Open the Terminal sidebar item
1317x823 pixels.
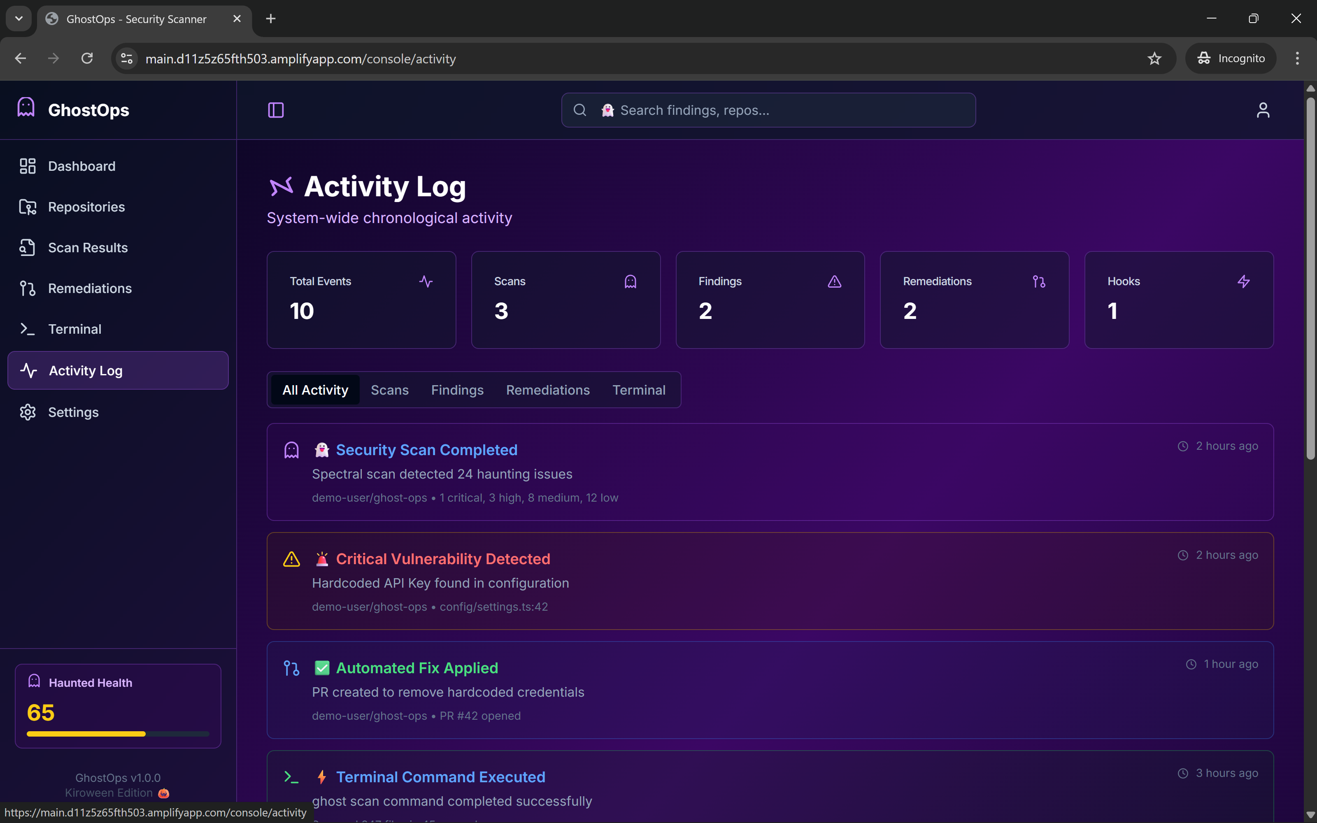[74, 329]
